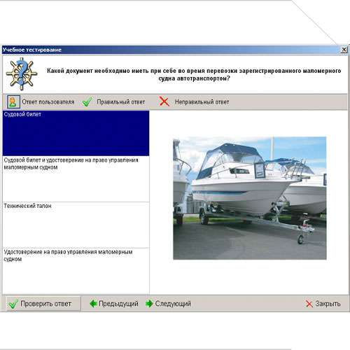Viewport: 350px width, 350px height.
Task: Select the answer Судовой билет
Action: [76, 133]
